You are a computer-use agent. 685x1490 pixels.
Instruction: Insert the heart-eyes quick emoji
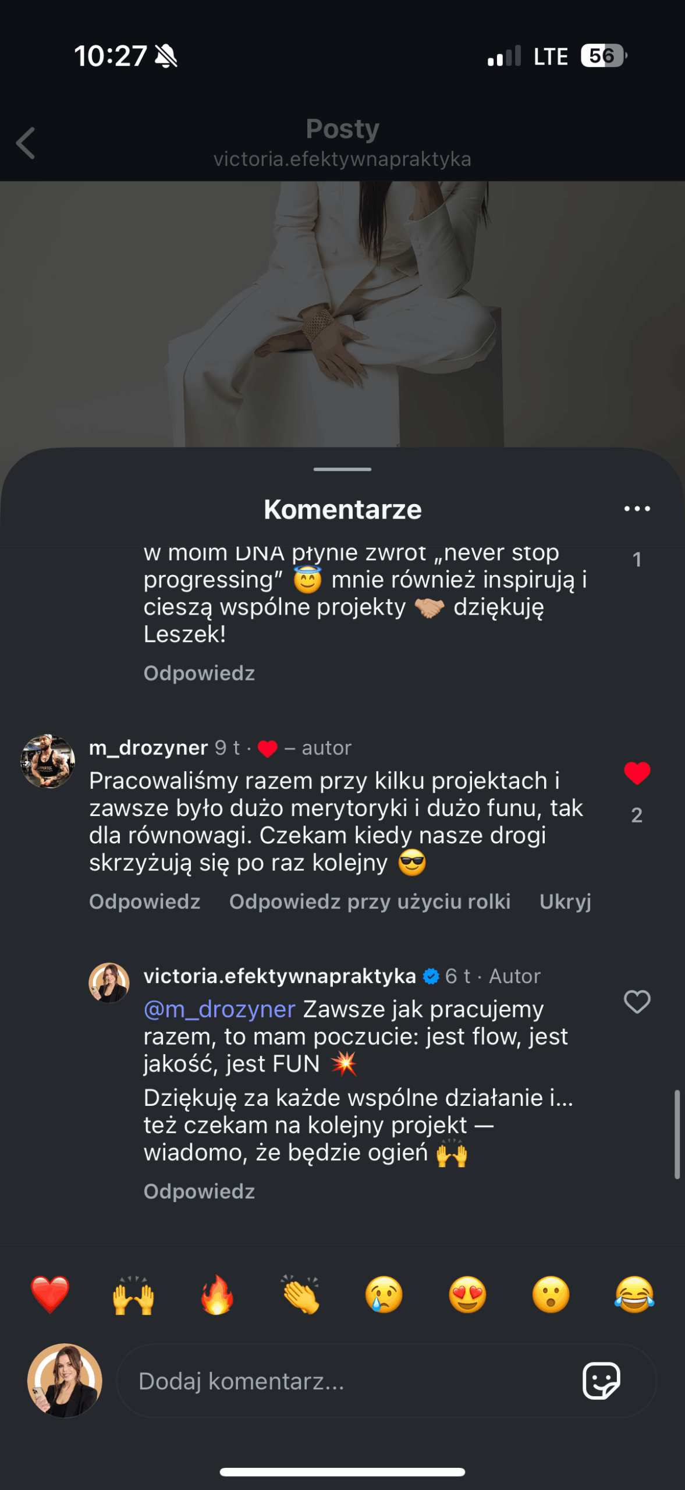click(467, 1295)
